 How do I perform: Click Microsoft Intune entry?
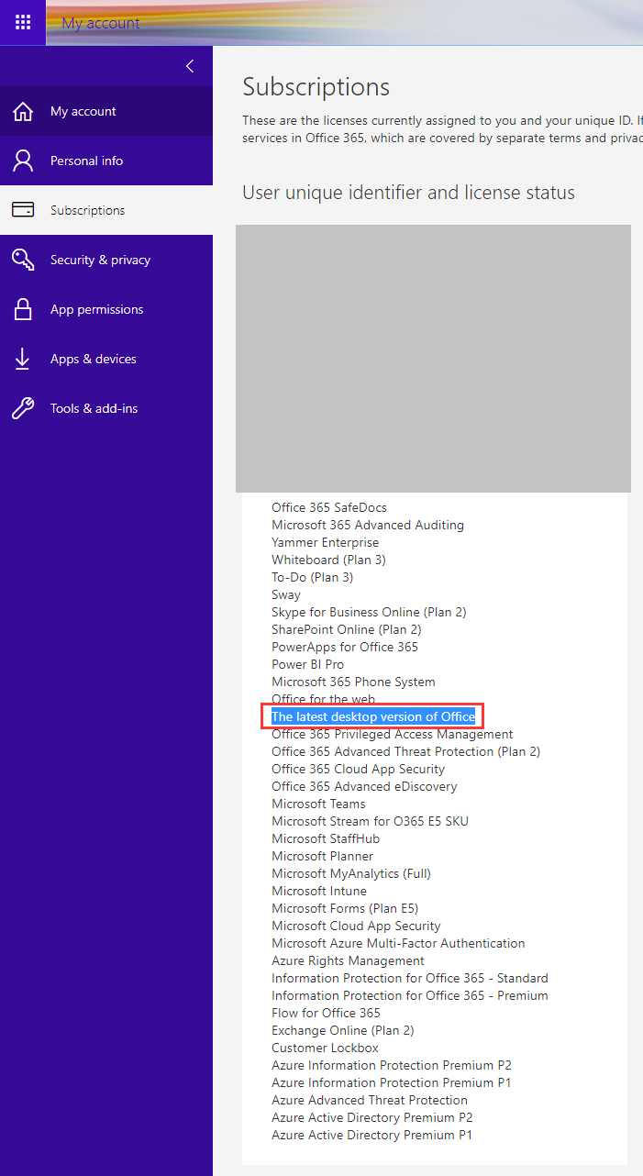(x=319, y=891)
